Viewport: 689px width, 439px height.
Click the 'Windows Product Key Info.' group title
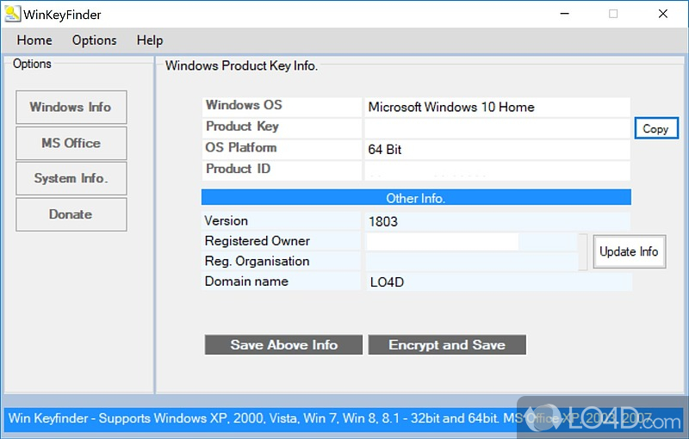[241, 65]
